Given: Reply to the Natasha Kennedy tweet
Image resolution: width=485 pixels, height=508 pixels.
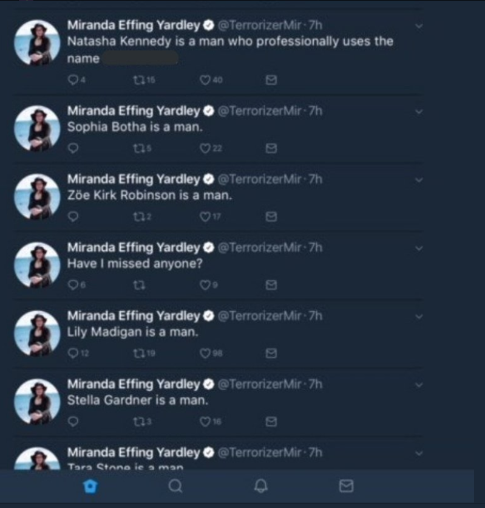Looking at the screenshot, I should [x=73, y=80].
